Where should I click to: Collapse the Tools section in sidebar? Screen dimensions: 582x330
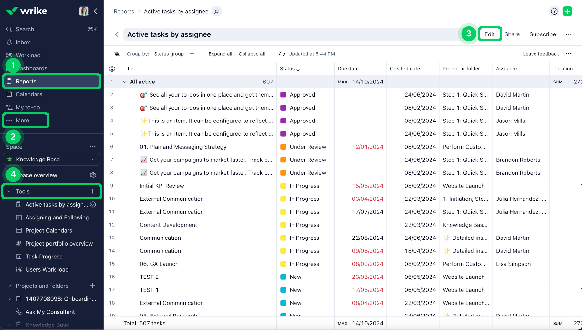pyautogui.click(x=9, y=192)
